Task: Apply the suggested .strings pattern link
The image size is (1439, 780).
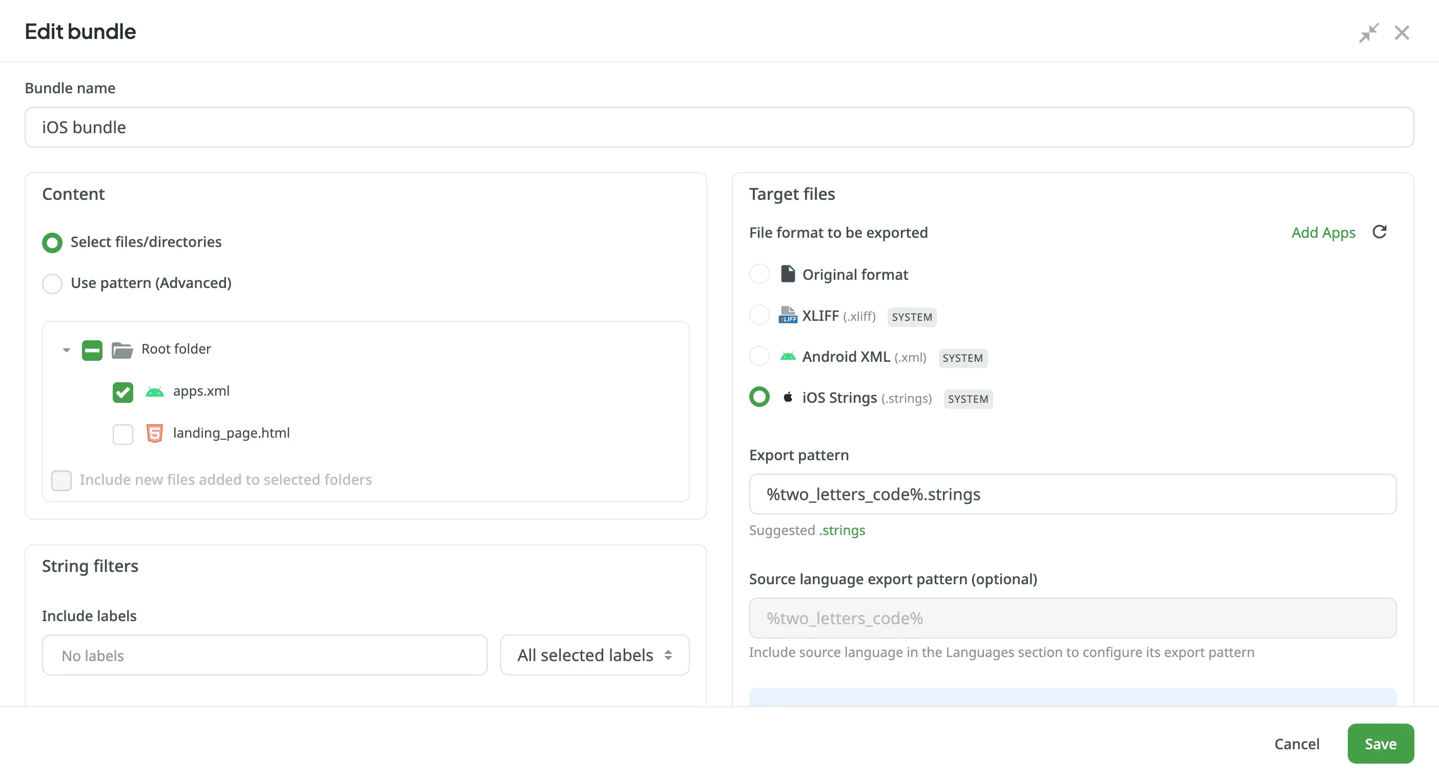Action: pyautogui.click(x=842, y=530)
